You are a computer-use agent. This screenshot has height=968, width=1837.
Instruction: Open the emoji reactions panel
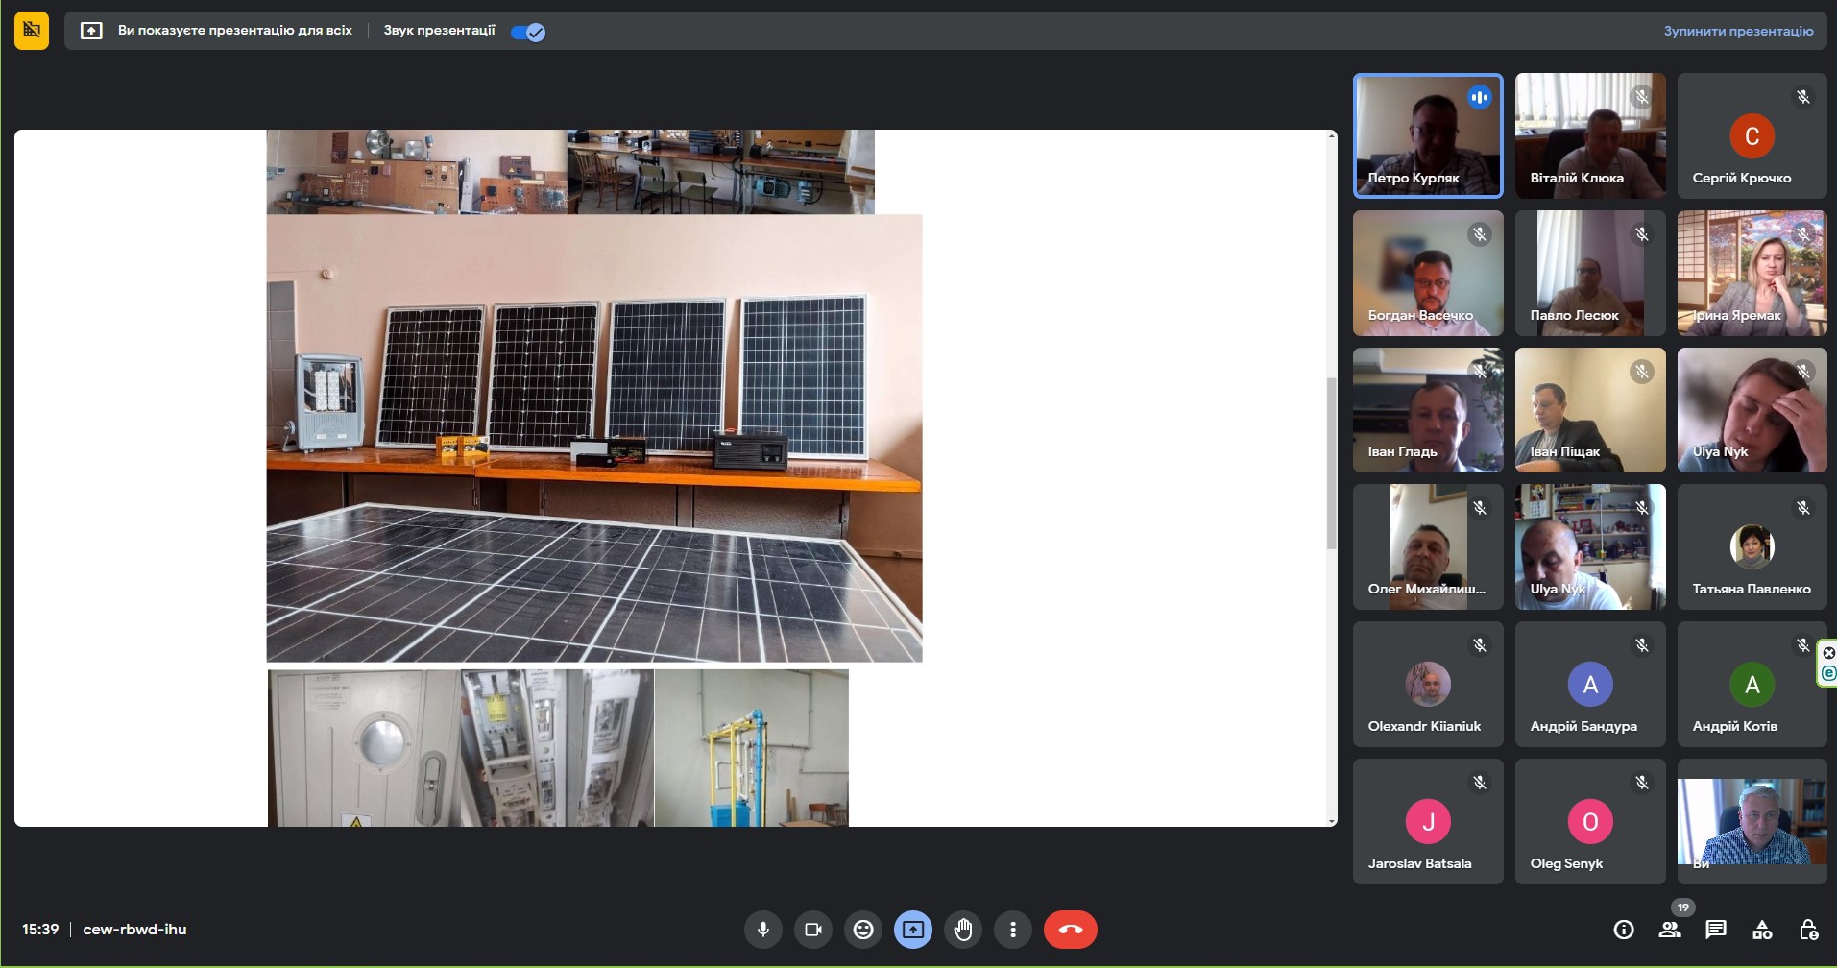(863, 930)
